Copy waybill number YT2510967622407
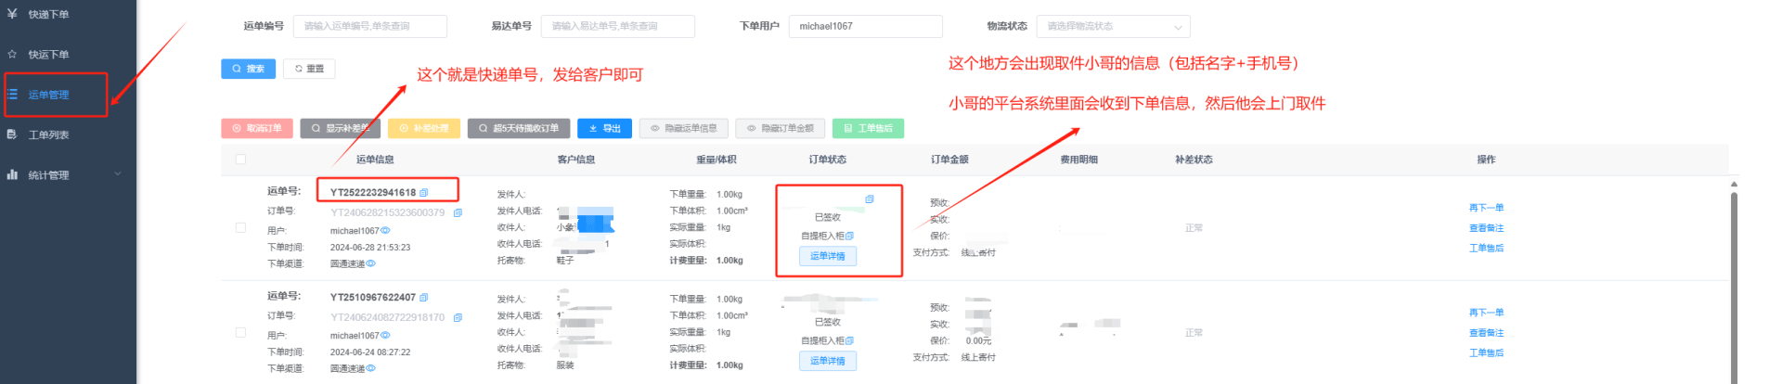This screenshot has height=384, width=1782. click(x=423, y=298)
